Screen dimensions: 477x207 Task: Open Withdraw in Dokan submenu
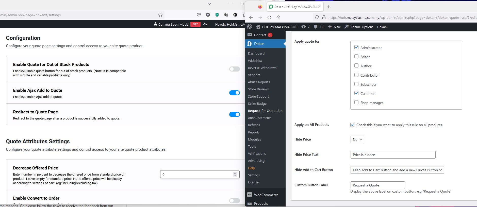pyautogui.click(x=255, y=61)
